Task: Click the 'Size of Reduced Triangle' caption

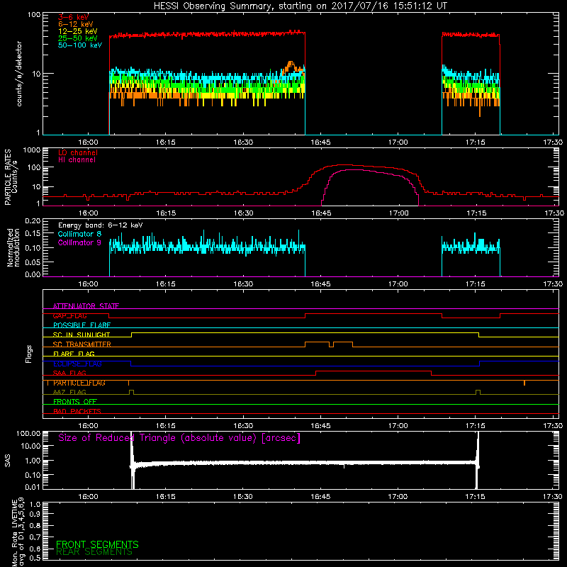Action: tap(179, 438)
